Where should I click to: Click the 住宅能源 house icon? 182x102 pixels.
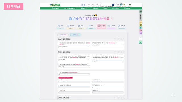pyautogui.click(x=68, y=26)
